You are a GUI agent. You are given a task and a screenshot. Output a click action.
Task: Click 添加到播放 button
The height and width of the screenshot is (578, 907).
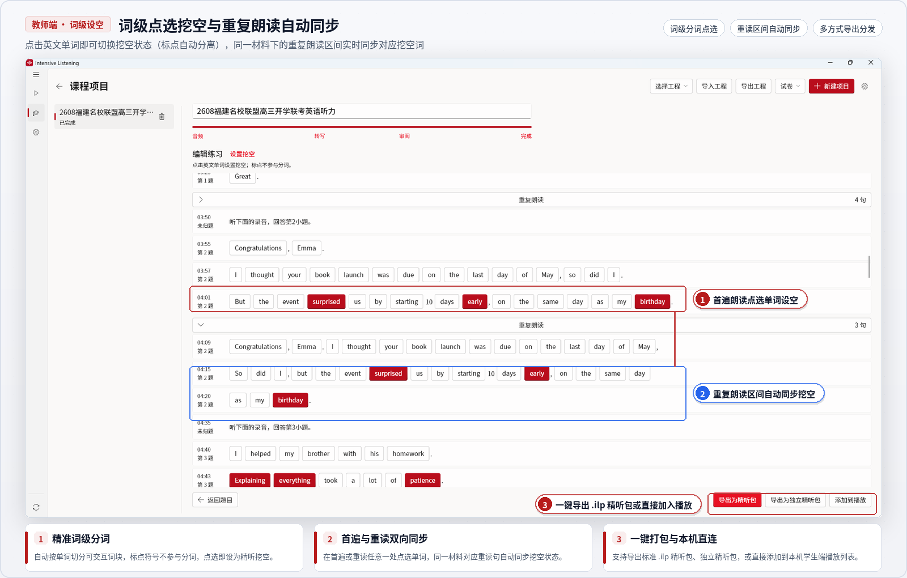click(x=850, y=500)
